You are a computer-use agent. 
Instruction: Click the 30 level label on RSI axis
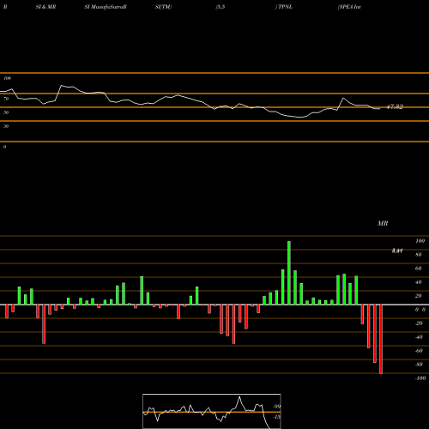(6, 126)
